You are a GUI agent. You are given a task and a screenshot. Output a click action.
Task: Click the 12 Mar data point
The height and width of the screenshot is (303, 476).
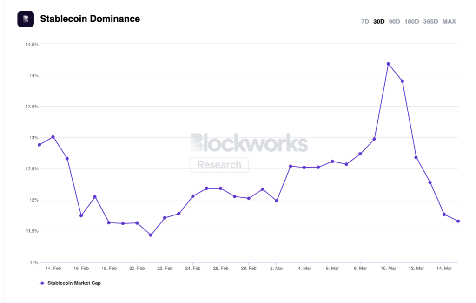point(416,157)
